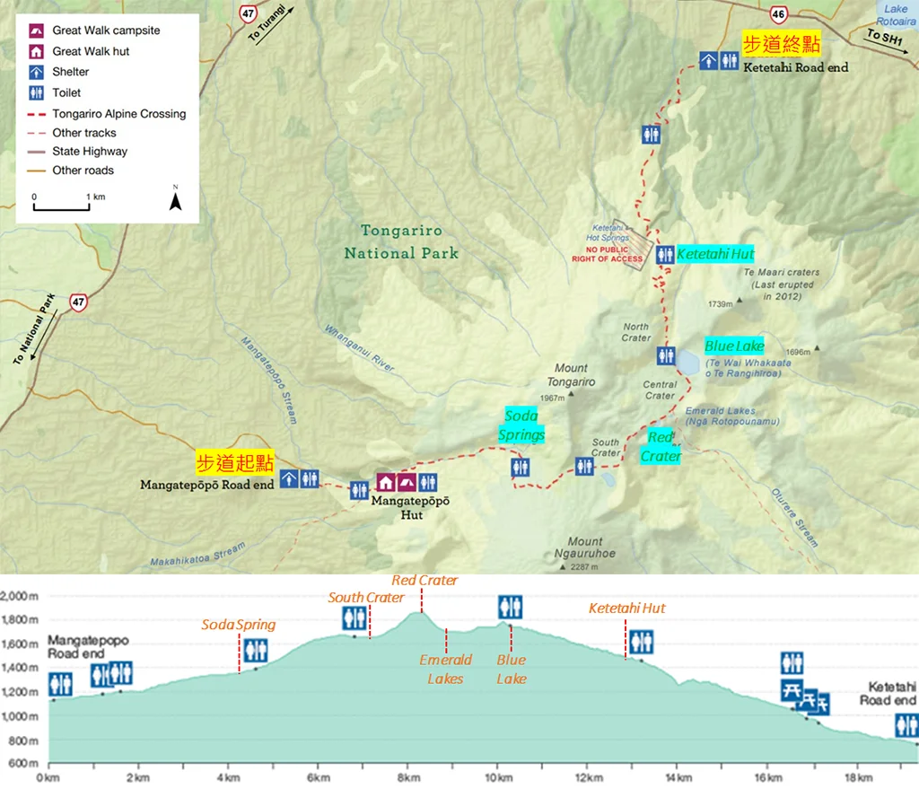
Task: Click the To SH1 direction label
Action: point(885,36)
